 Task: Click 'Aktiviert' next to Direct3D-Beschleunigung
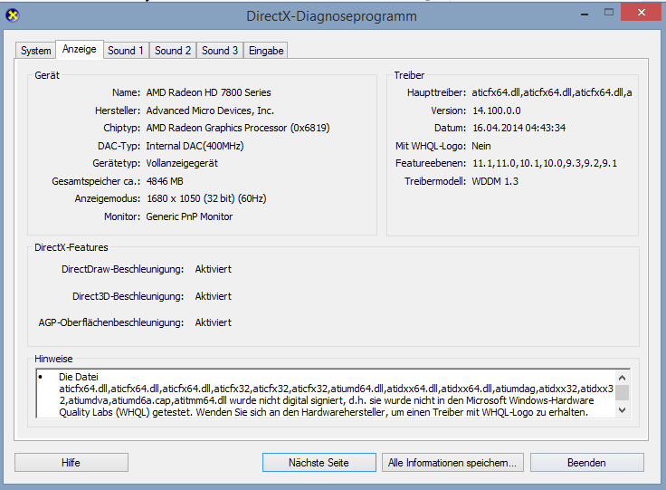pos(214,296)
